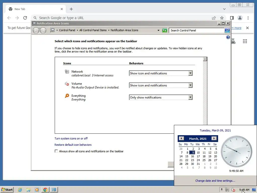This screenshot has height=193, width=257.
Task: Click Control Panel search magnifier button
Action: coord(227,30)
